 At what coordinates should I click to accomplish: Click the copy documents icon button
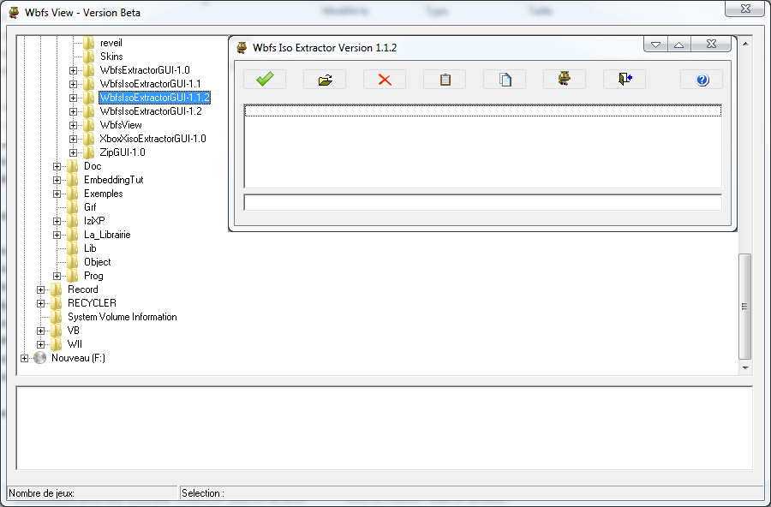coord(505,80)
